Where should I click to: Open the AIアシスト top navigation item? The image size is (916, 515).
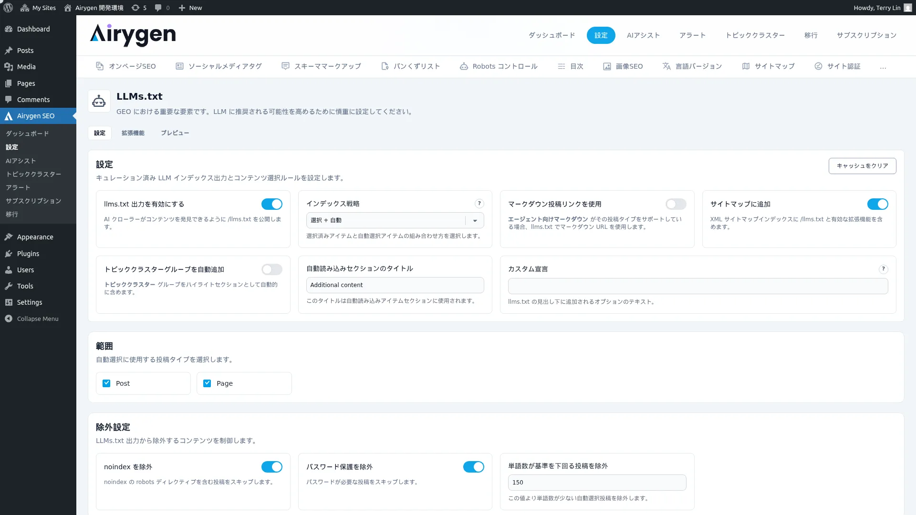pos(643,35)
